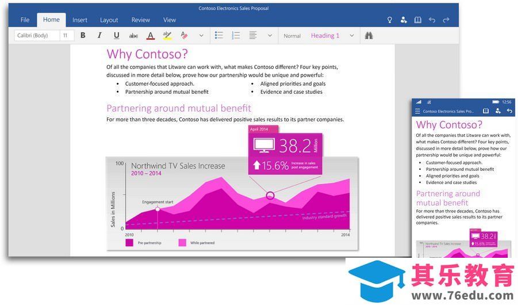
Task: Open the Insert tab
Action: (x=79, y=20)
